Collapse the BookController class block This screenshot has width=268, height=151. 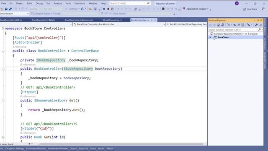[x=3, y=51]
